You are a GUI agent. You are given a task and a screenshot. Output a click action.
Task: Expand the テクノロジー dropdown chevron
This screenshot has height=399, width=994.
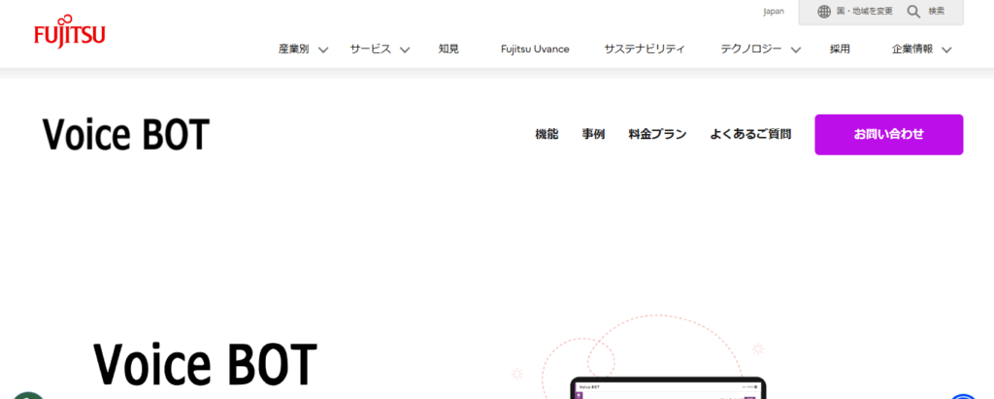tap(796, 50)
